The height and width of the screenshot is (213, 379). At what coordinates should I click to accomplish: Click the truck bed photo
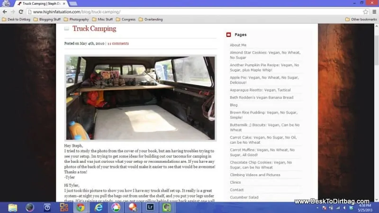[x=140, y=98]
